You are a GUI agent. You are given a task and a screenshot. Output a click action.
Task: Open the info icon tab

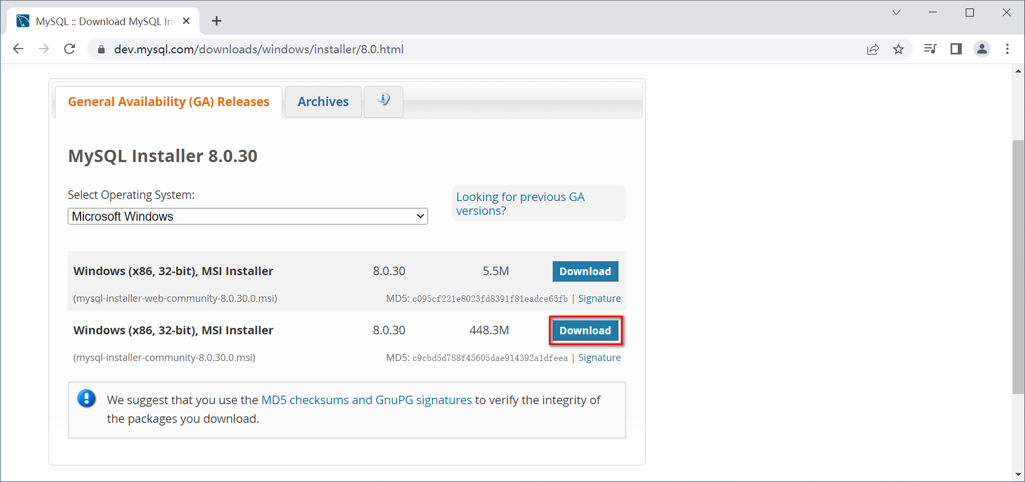[x=383, y=101]
